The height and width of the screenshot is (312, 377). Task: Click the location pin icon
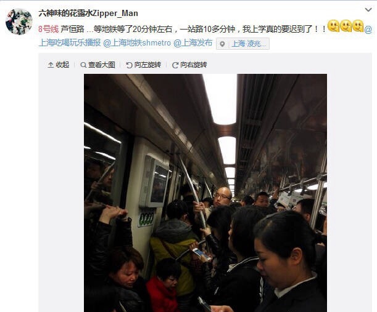223,44
